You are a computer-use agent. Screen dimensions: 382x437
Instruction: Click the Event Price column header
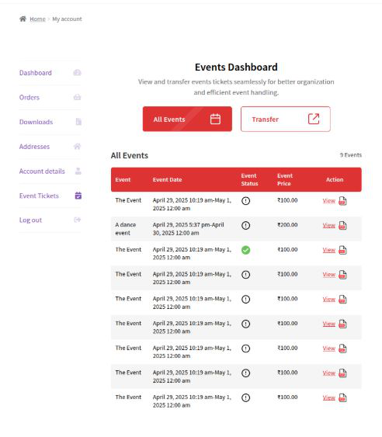click(x=285, y=180)
